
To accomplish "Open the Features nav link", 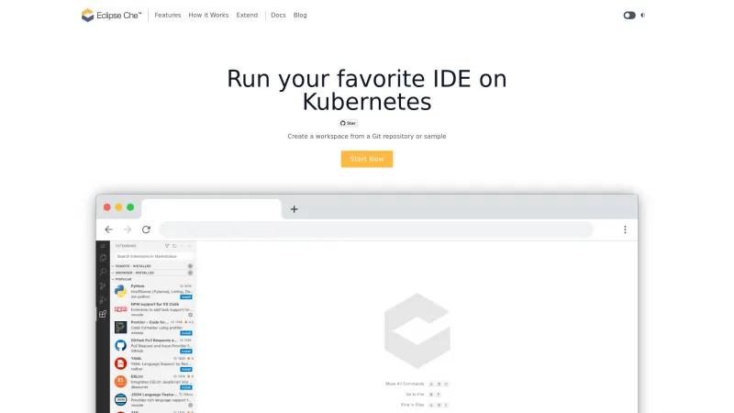I will click(x=168, y=15).
